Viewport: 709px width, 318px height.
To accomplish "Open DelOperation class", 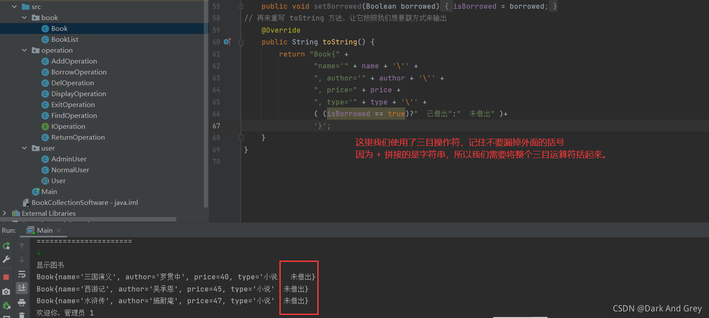I will [73, 83].
